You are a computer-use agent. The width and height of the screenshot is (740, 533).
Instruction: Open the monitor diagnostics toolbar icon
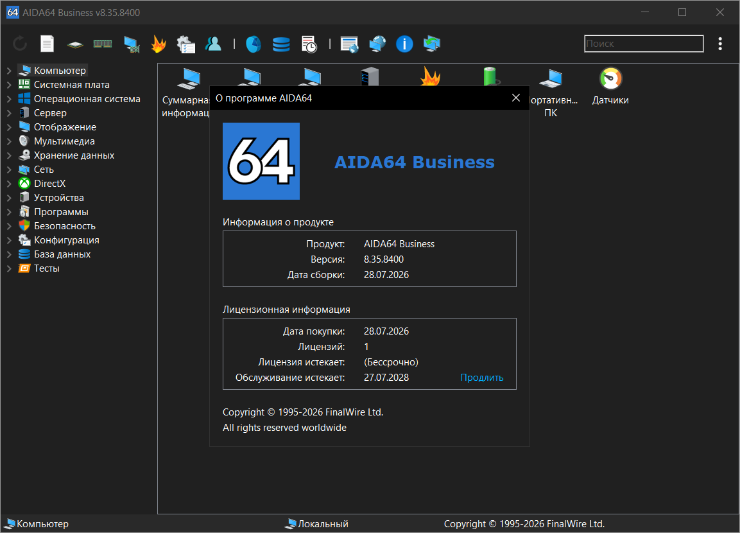point(132,44)
